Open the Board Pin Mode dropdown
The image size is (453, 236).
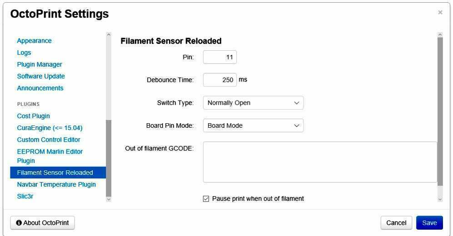click(253, 125)
